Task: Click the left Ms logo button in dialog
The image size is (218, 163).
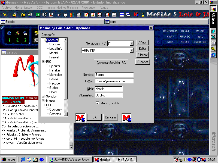Action: coord(80,118)
